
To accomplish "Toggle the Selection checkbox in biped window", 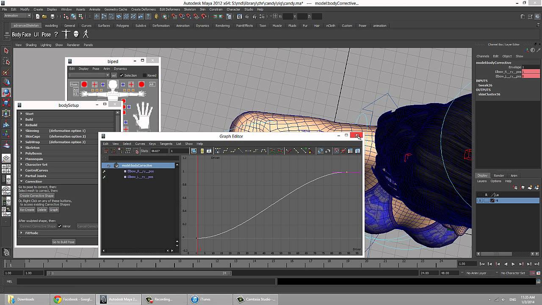I will click(122, 75).
